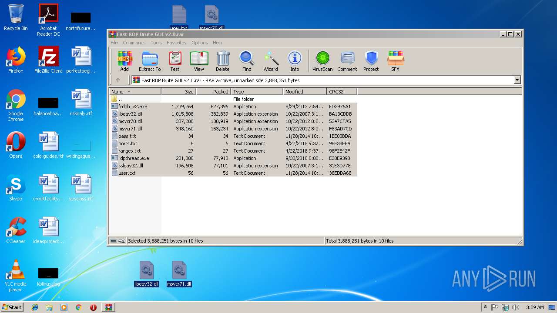Click the Recycle Bin desktop icon
The height and width of the screenshot is (313, 557).
[16, 17]
